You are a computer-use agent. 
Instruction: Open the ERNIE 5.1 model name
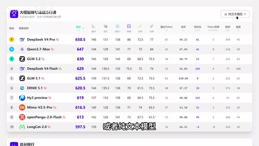[x=35, y=88]
